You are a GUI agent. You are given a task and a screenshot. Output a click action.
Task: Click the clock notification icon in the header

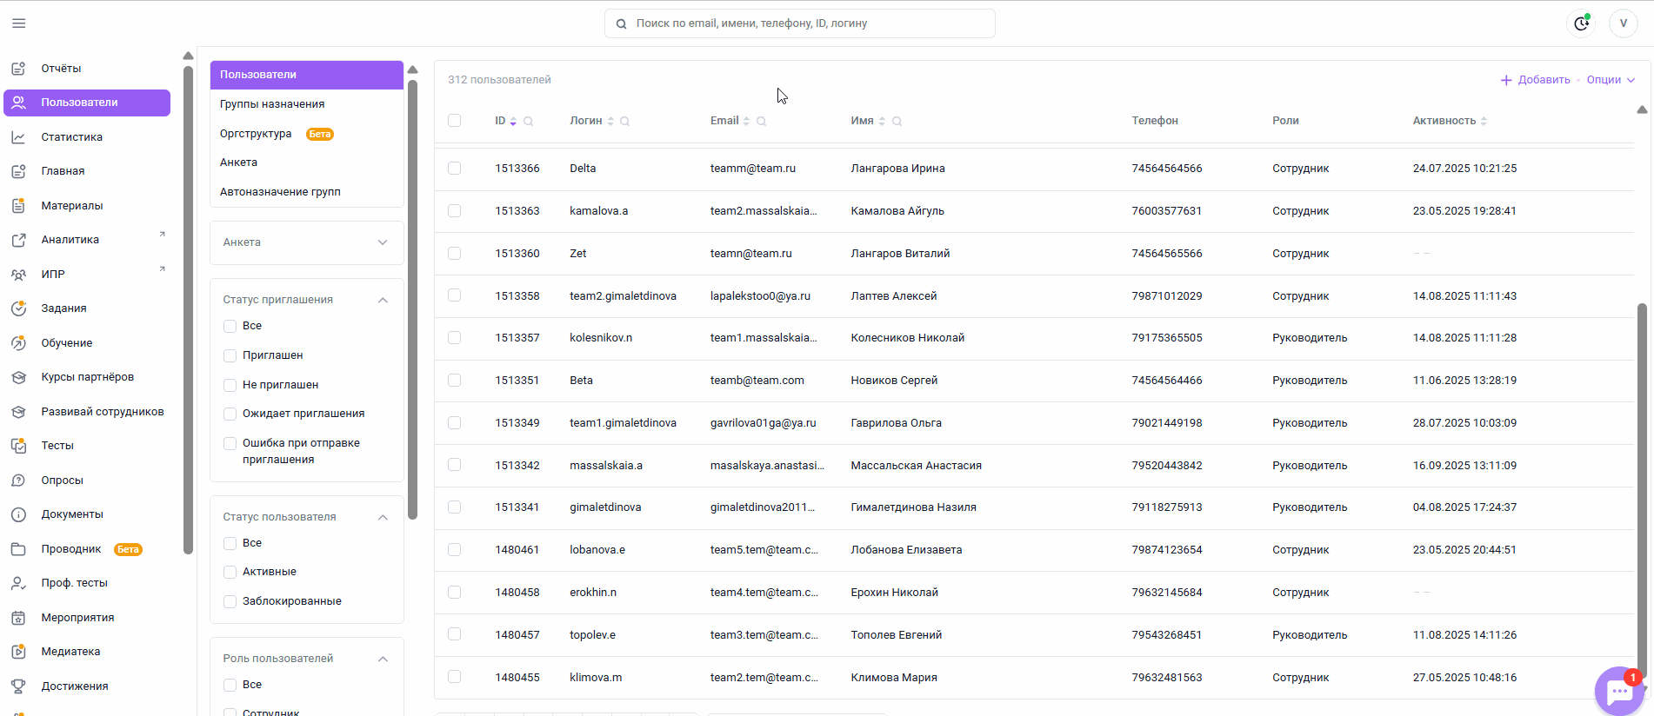point(1581,23)
